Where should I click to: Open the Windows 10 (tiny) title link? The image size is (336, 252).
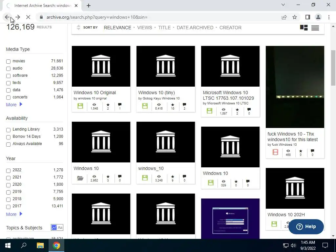[157, 93]
